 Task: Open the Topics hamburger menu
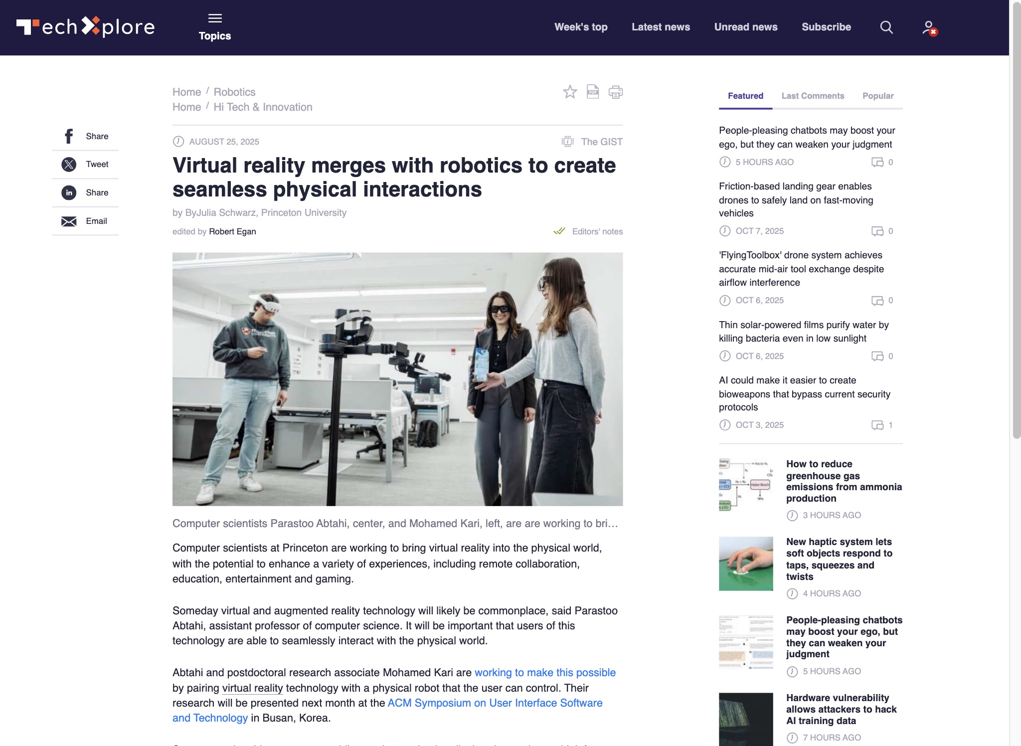pyautogui.click(x=215, y=27)
